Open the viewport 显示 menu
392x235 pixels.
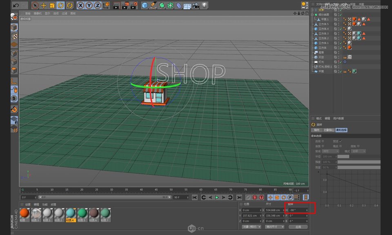point(47,13)
